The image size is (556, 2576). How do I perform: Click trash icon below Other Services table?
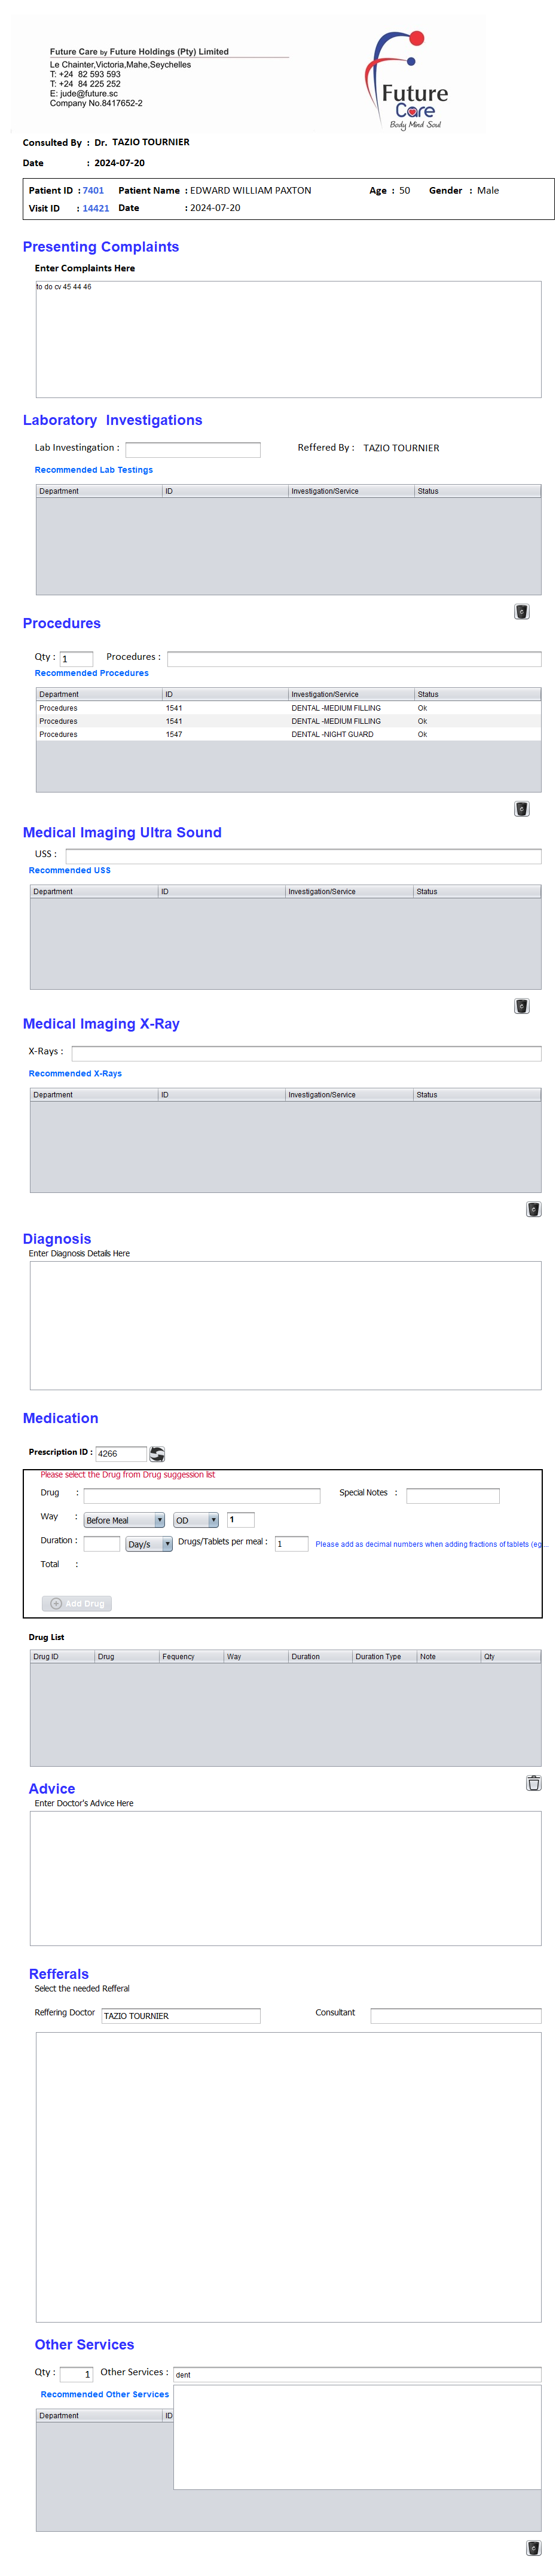(x=533, y=2548)
